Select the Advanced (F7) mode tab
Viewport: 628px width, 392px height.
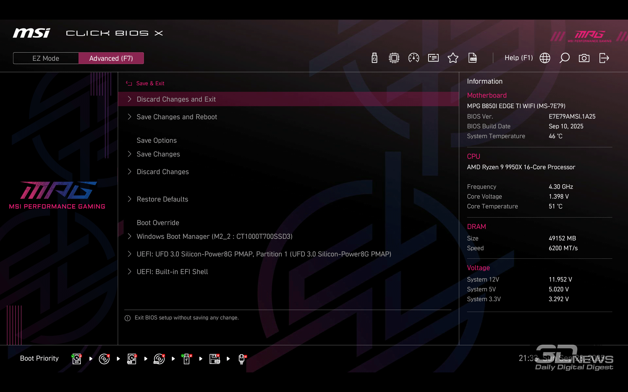pos(111,58)
